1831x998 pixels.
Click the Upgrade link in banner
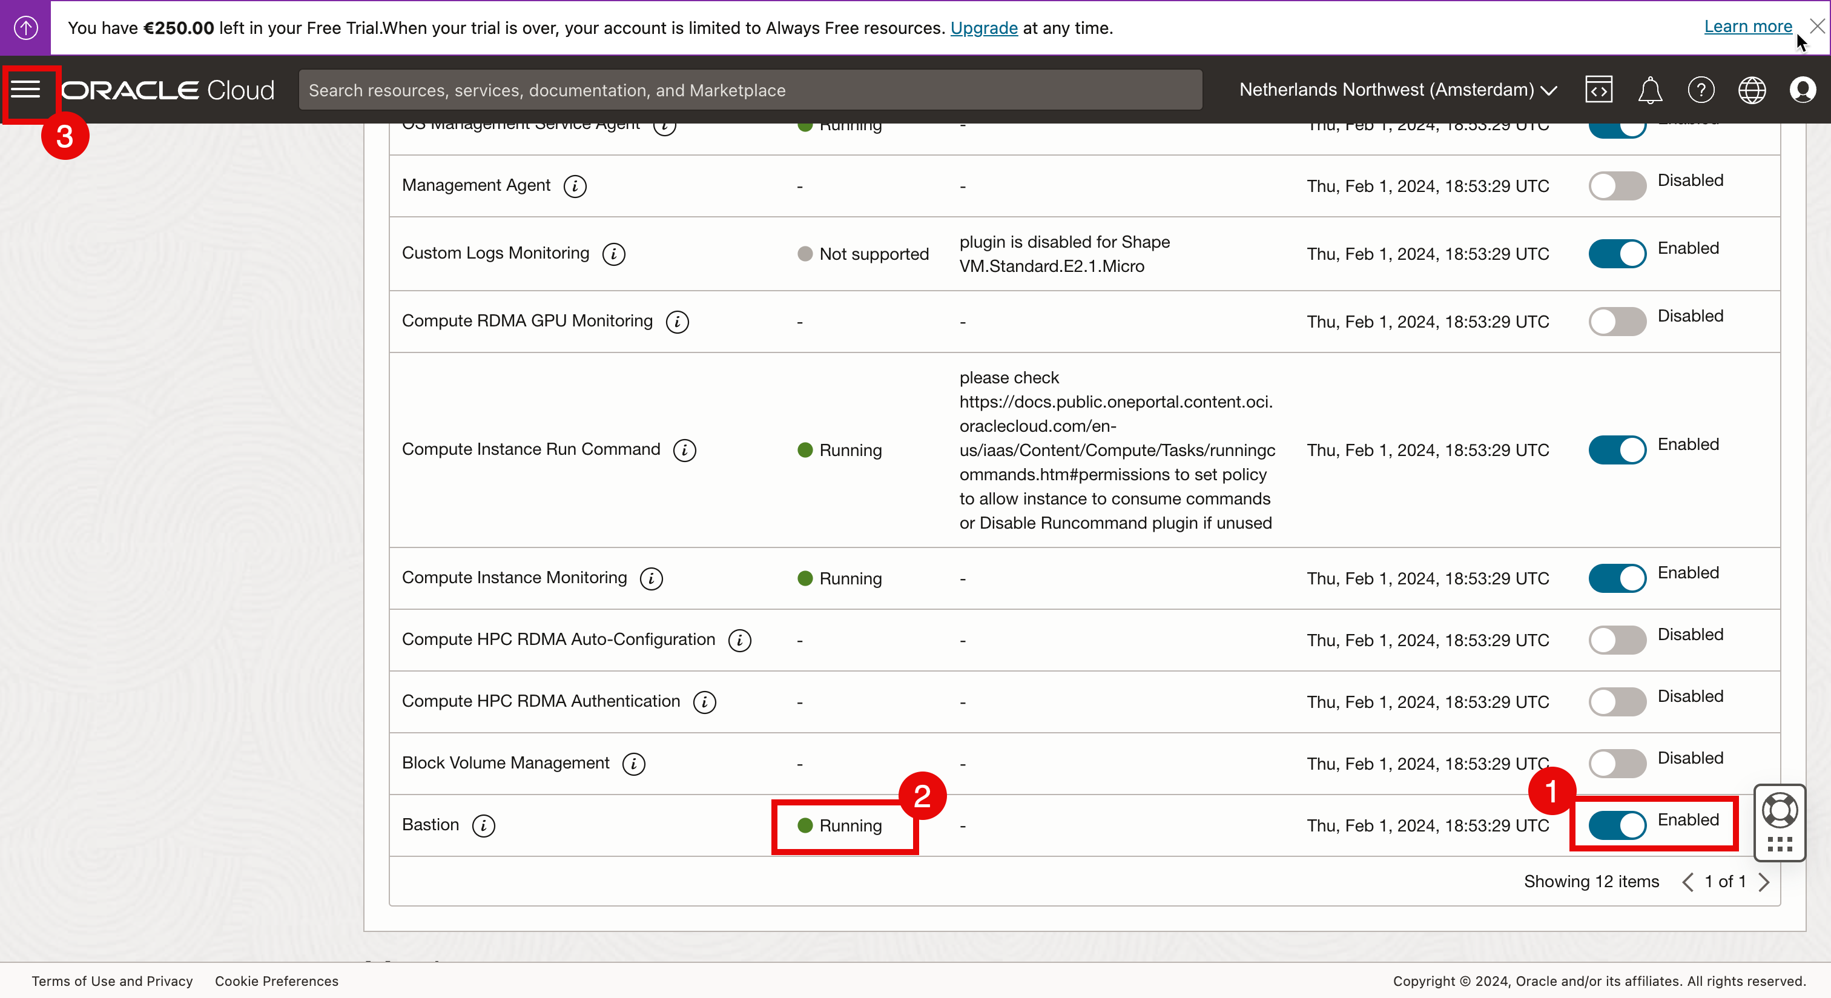[x=984, y=28]
